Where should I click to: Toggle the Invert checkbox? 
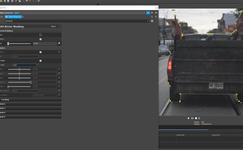pyautogui.click(x=40, y=35)
